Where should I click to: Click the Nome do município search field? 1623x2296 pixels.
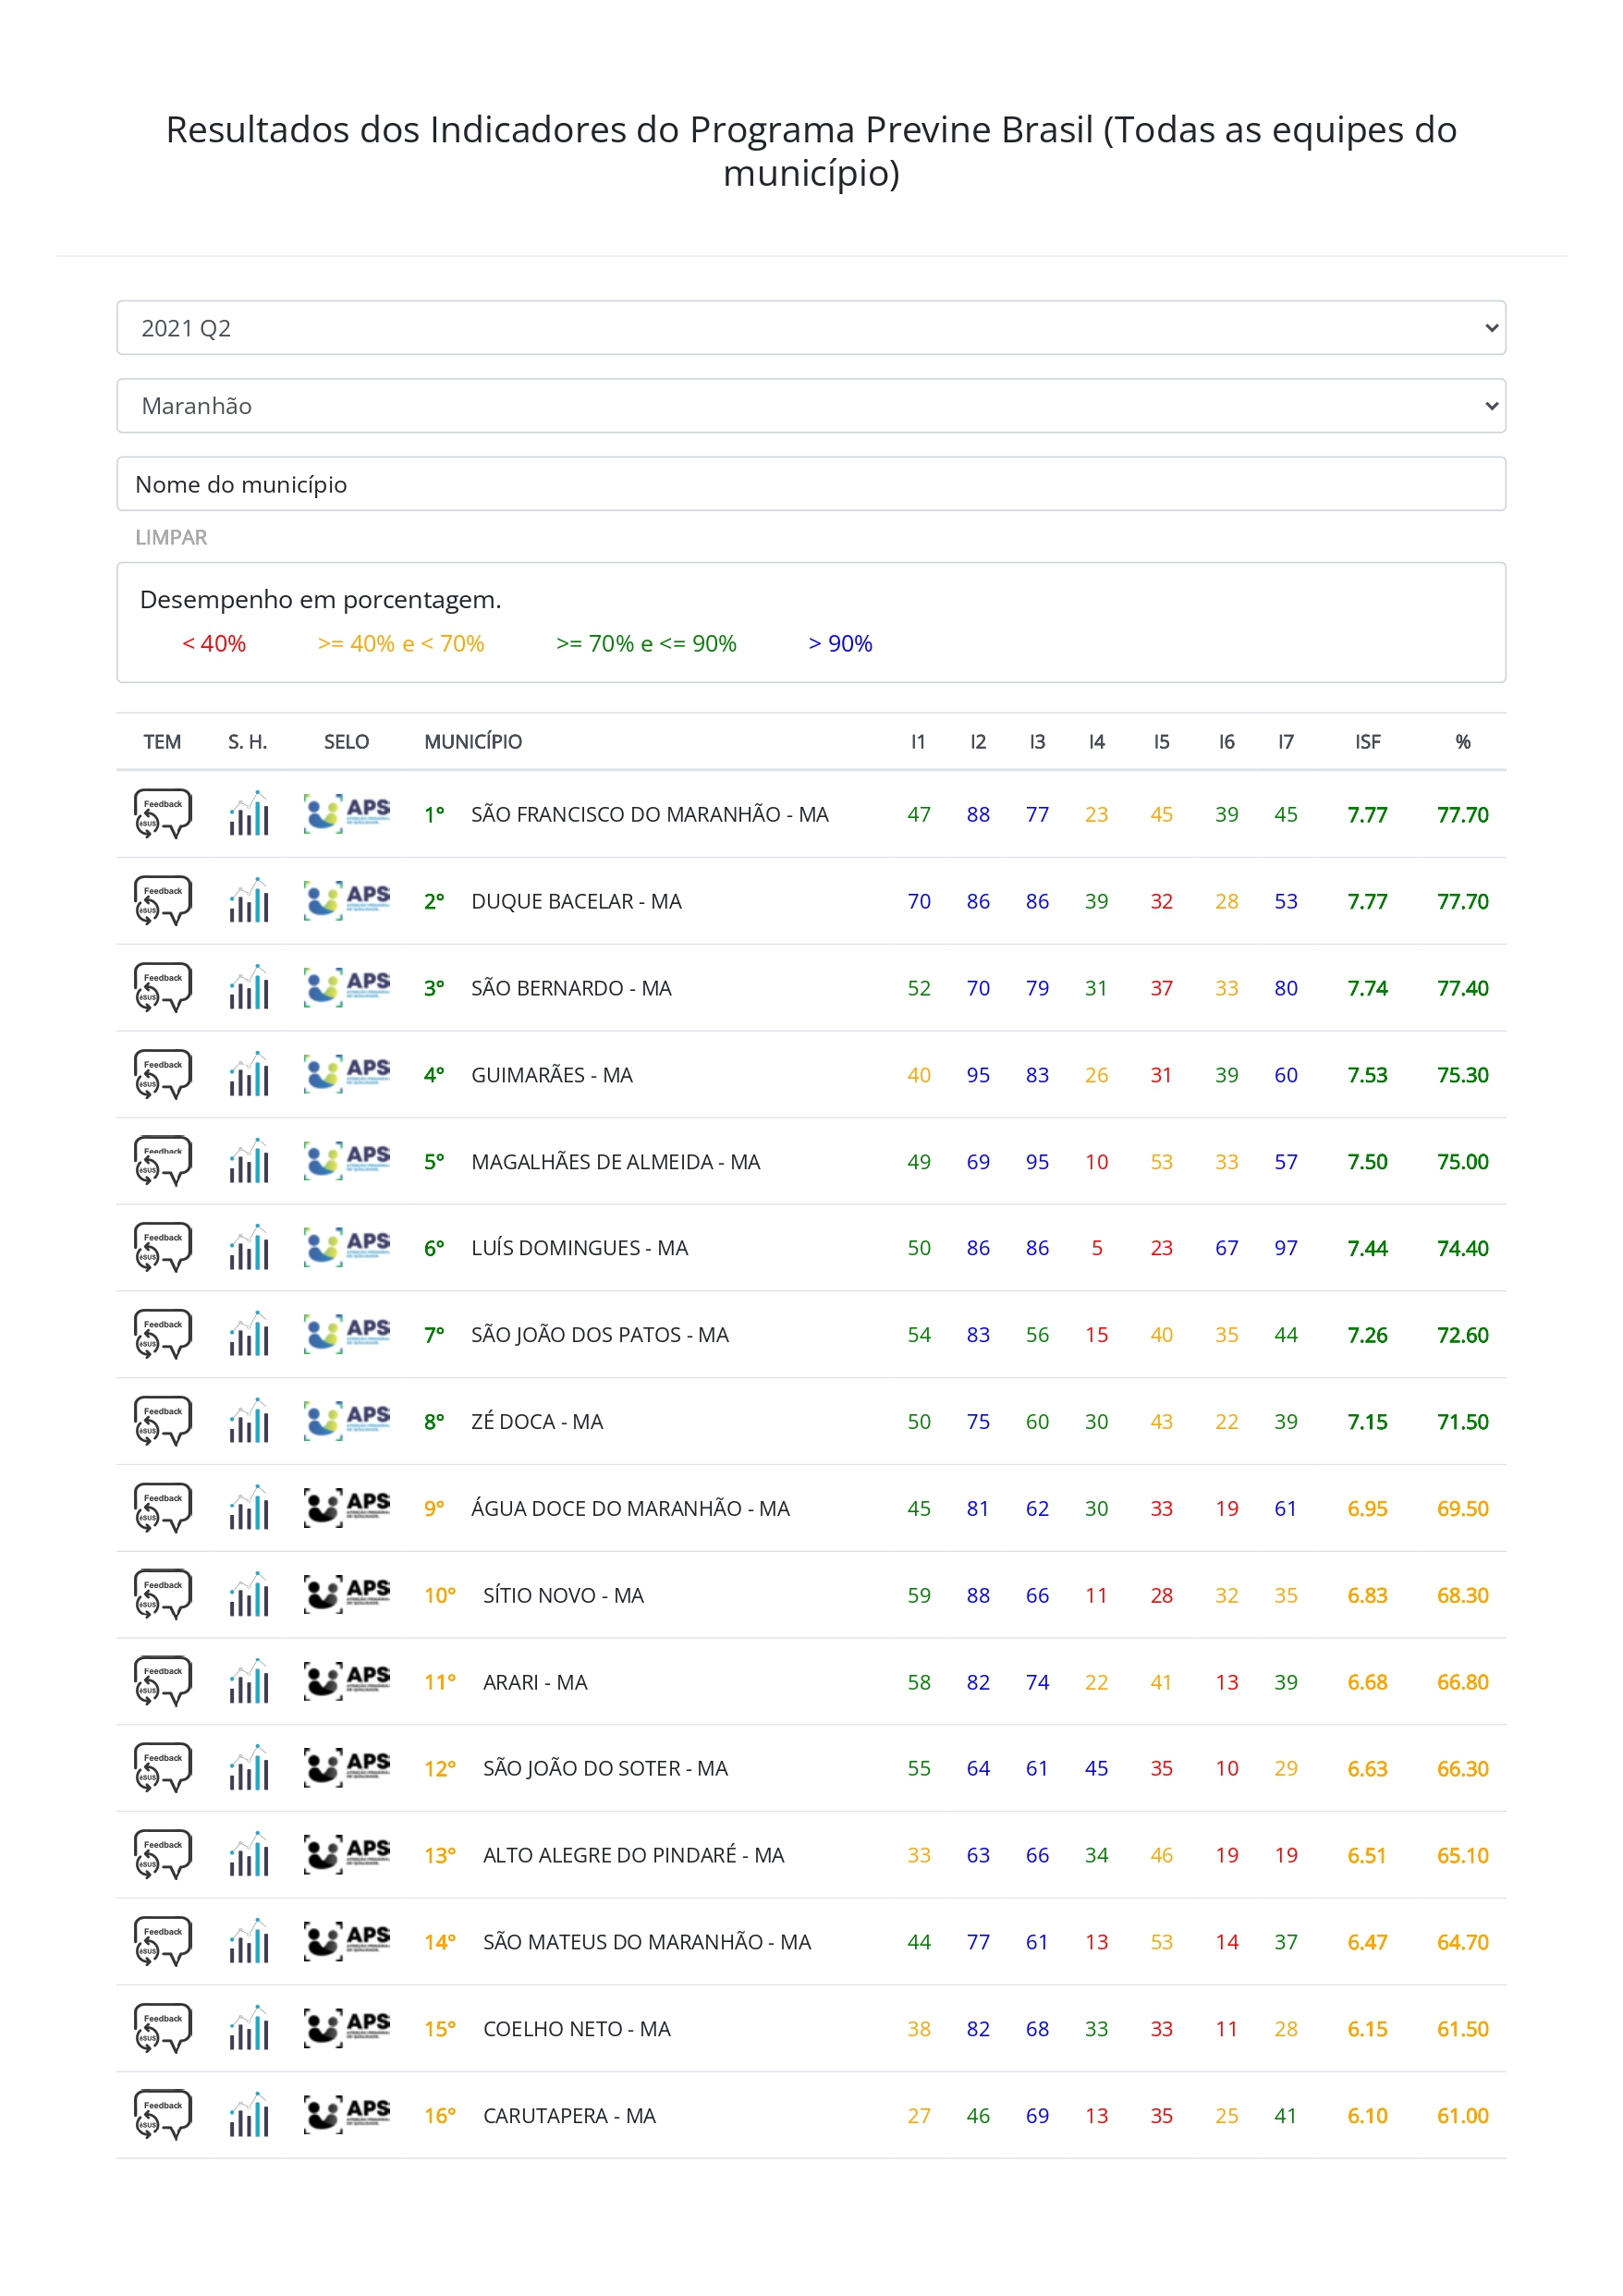[x=810, y=484]
